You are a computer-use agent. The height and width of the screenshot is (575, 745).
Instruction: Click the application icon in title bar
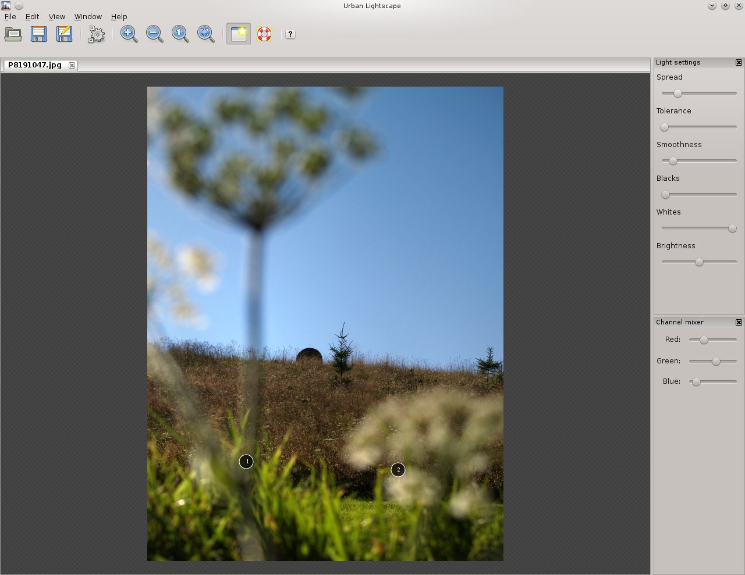pos(6,5)
